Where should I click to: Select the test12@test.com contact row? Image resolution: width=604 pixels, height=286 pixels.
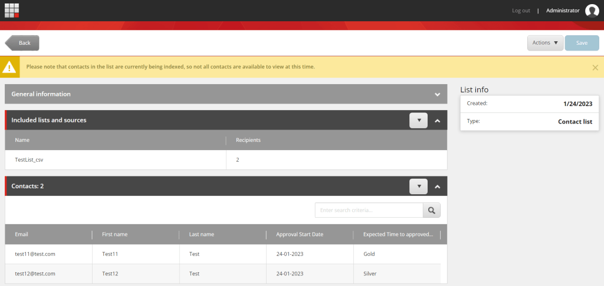point(35,274)
